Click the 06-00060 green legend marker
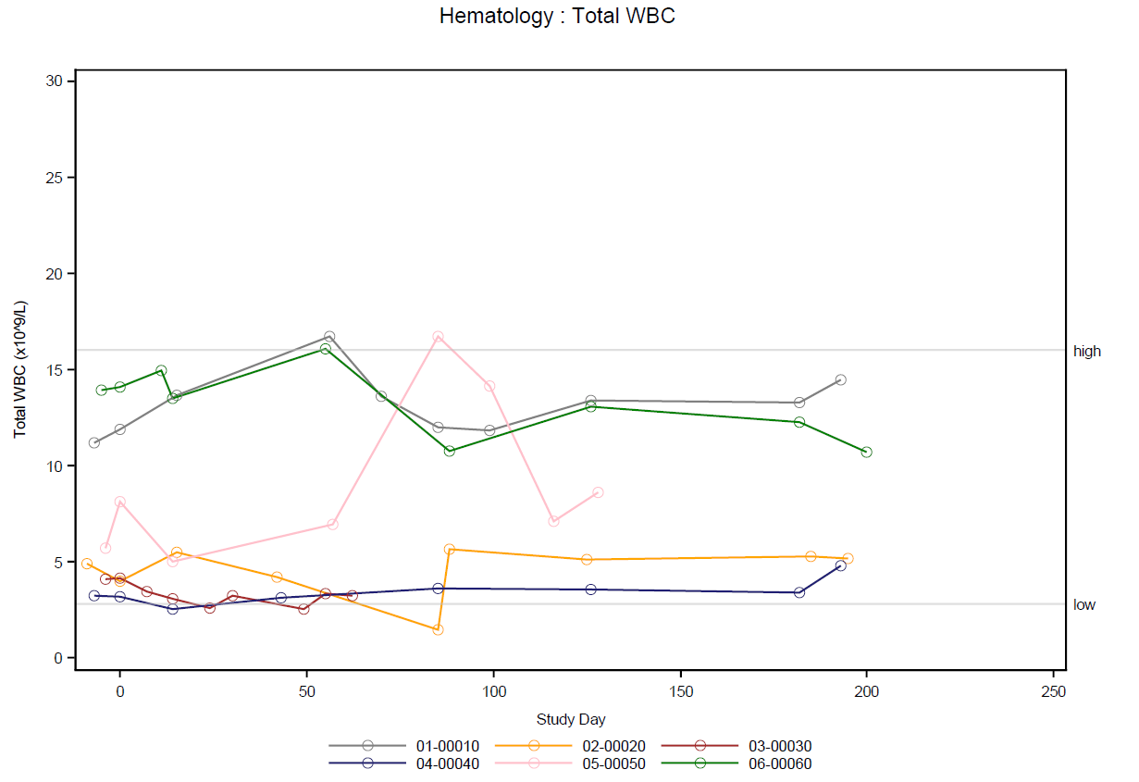The image size is (1139, 782). [700, 763]
